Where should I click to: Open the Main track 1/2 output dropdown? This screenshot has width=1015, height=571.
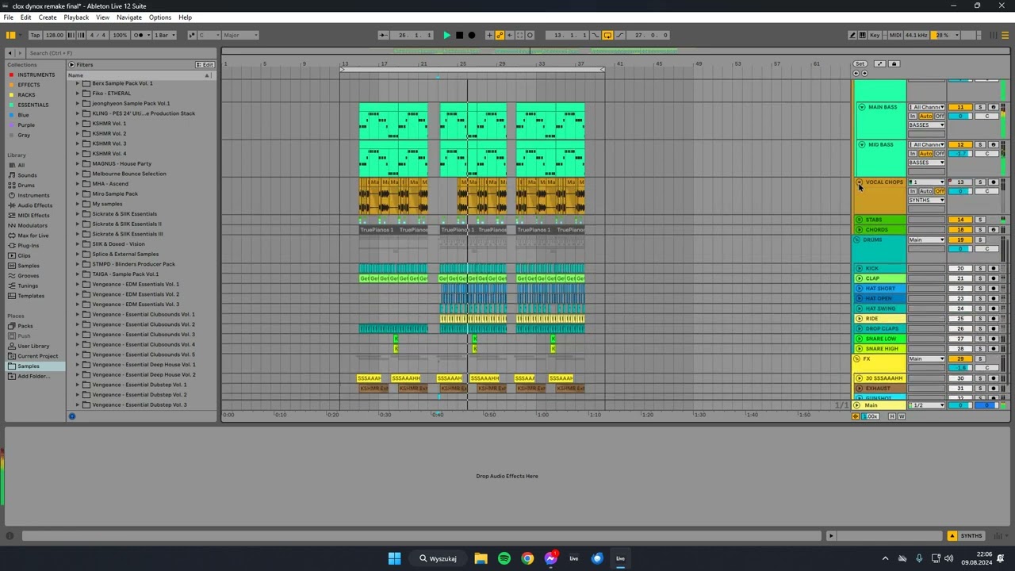(926, 406)
